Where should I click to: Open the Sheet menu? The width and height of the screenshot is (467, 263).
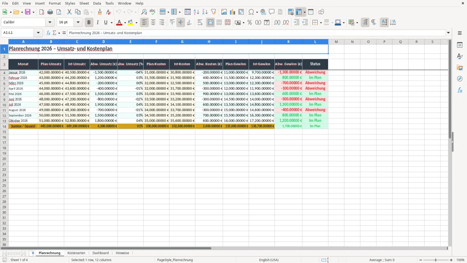point(84,3)
